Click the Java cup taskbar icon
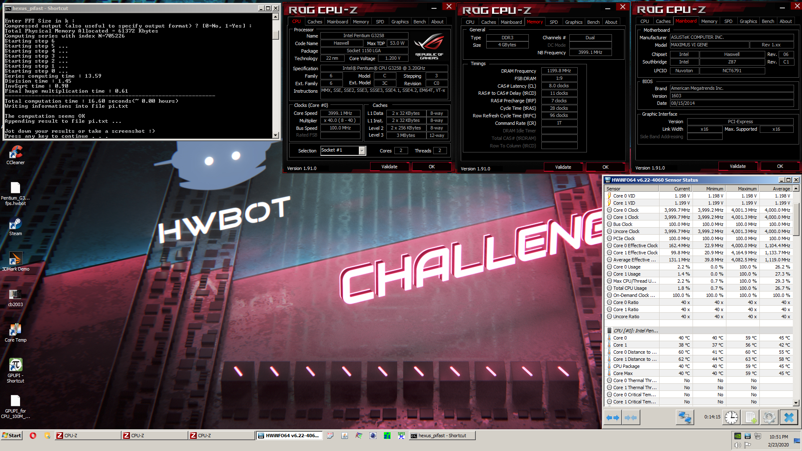The width and height of the screenshot is (802, 451). pos(345,436)
